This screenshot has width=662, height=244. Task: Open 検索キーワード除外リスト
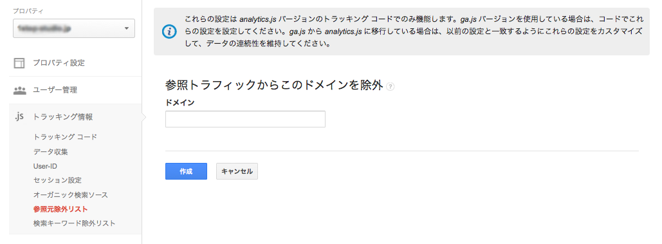pos(75,223)
